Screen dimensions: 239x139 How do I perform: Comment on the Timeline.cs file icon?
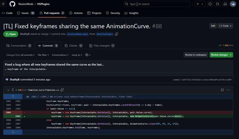click(222, 90)
